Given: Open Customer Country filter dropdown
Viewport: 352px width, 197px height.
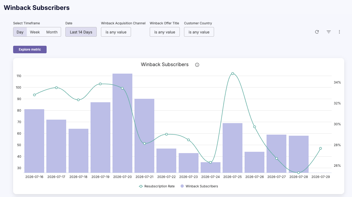Looking at the screenshot, I should [199, 32].
